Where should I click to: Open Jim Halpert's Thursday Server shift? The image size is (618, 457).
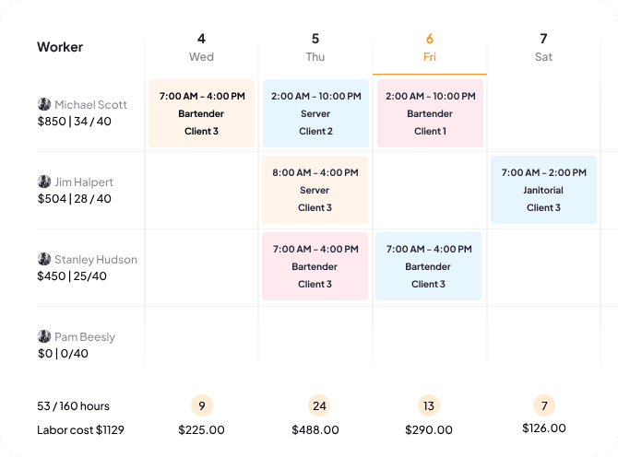[x=315, y=190]
